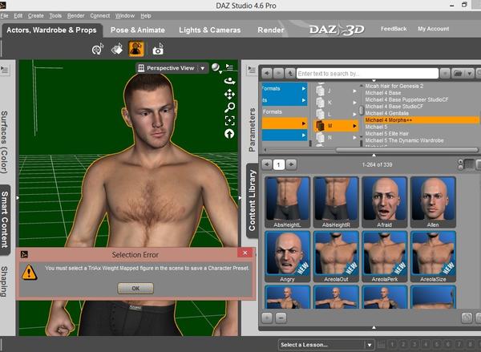Click the camera render tool icon
The image size is (481, 352).
point(158,49)
